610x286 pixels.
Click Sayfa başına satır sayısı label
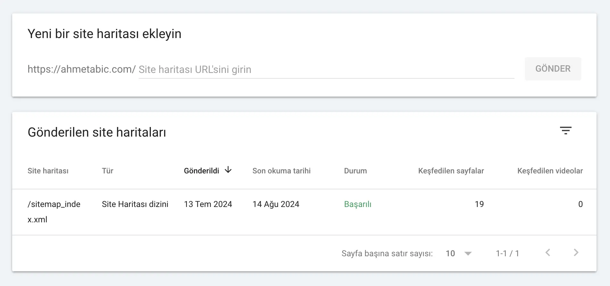tap(387, 253)
